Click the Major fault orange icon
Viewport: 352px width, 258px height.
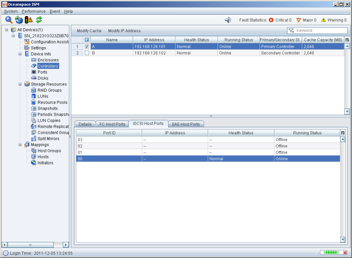pyautogui.click(x=299, y=20)
